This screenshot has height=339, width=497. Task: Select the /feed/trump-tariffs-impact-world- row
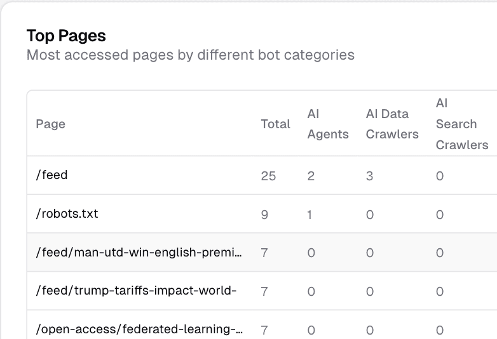[136, 291]
